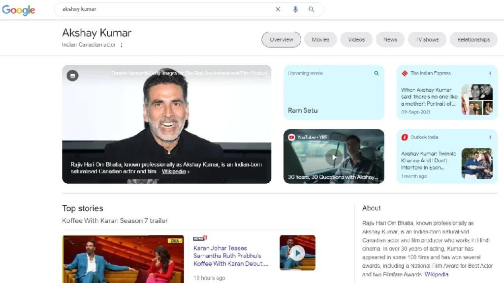
Task: Open the Videos tab
Action: coord(356,39)
